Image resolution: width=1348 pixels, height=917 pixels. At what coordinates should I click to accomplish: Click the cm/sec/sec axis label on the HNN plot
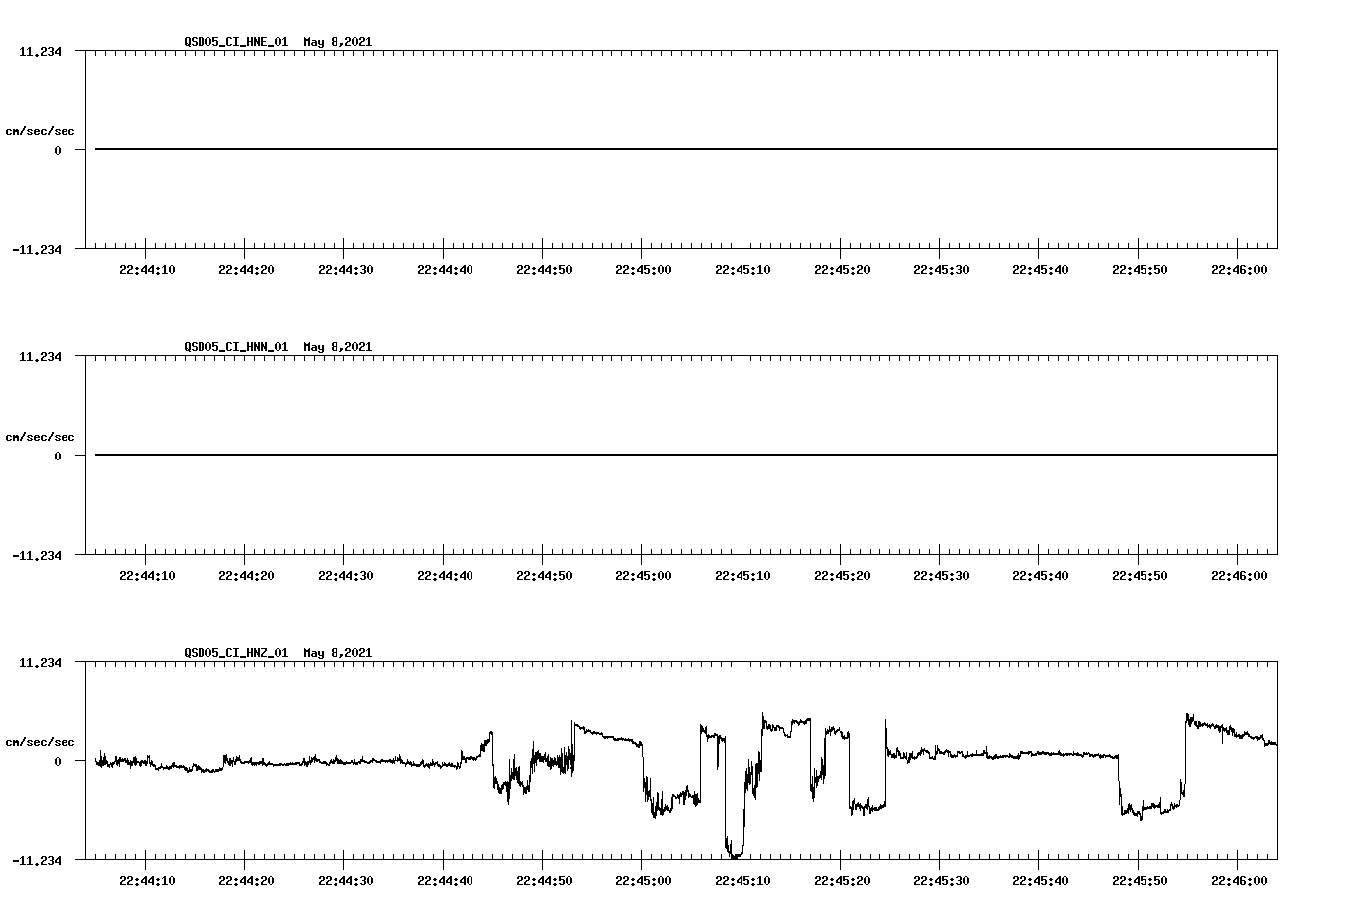click(41, 436)
